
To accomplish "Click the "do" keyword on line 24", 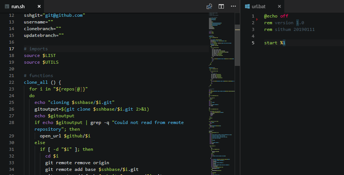I will [32, 96].
